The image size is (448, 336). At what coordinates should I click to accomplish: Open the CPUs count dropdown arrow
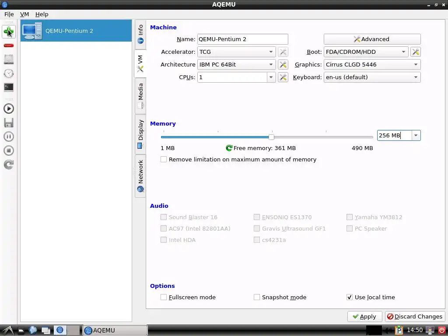pyautogui.click(x=271, y=77)
